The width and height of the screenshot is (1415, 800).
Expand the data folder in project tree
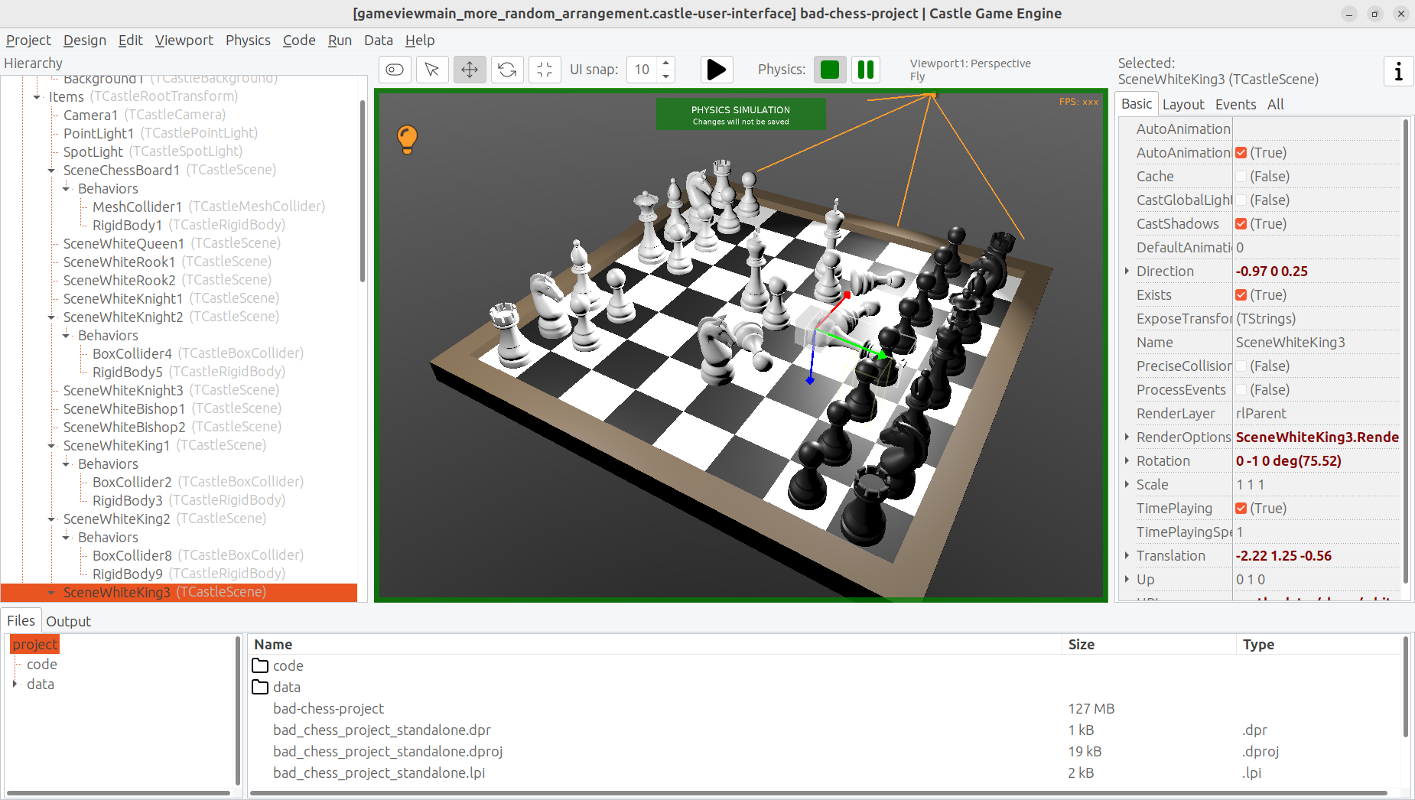(15, 684)
